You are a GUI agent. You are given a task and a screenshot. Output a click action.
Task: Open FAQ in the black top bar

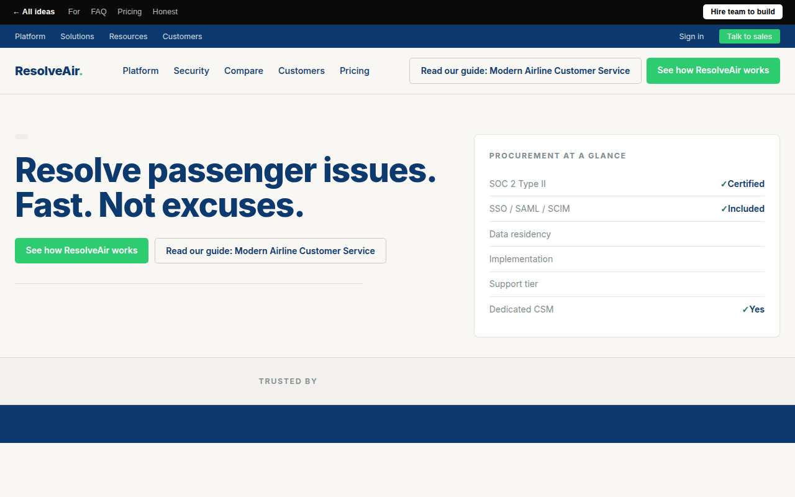(99, 12)
